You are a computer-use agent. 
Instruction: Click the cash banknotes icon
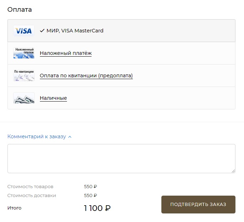tap(24, 98)
